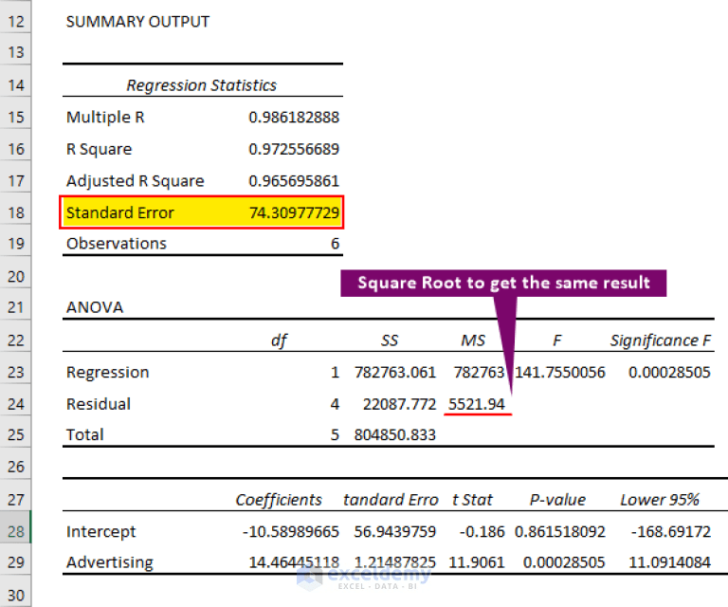The height and width of the screenshot is (607, 728).
Task: Select Advertising t Stat 11.9061
Action: tap(477, 562)
